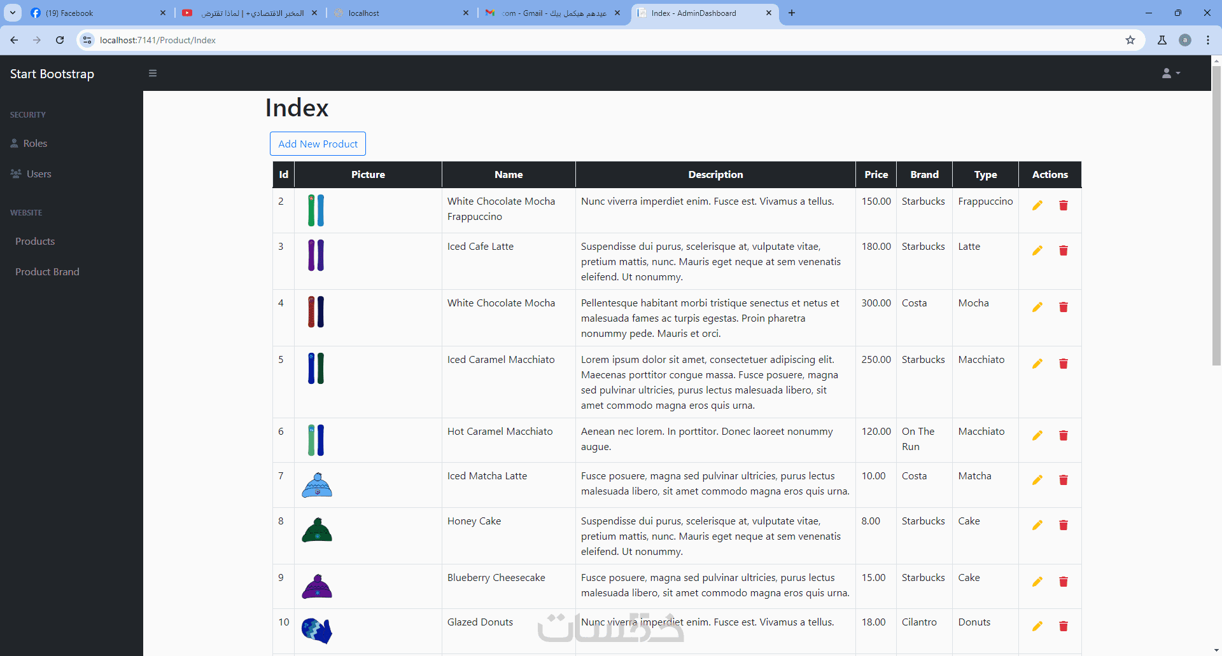Toggle the sidebar hamburger menu

(x=153, y=73)
